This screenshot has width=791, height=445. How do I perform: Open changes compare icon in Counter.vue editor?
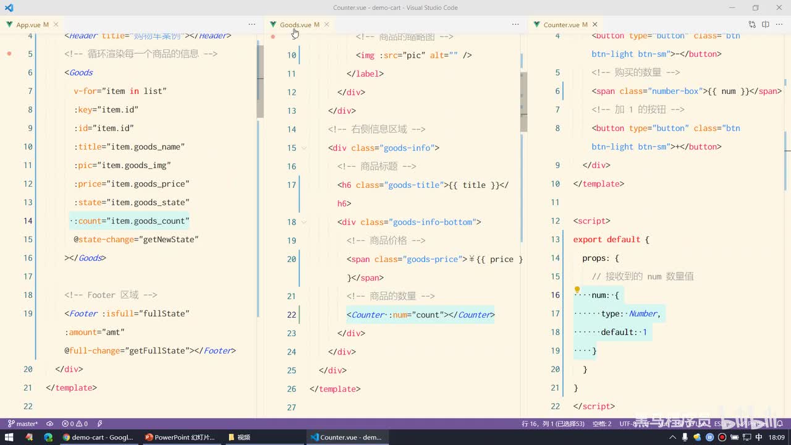click(752, 25)
